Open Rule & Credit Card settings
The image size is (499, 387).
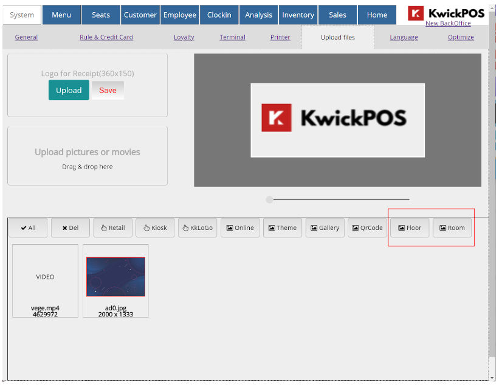[106, 37]
